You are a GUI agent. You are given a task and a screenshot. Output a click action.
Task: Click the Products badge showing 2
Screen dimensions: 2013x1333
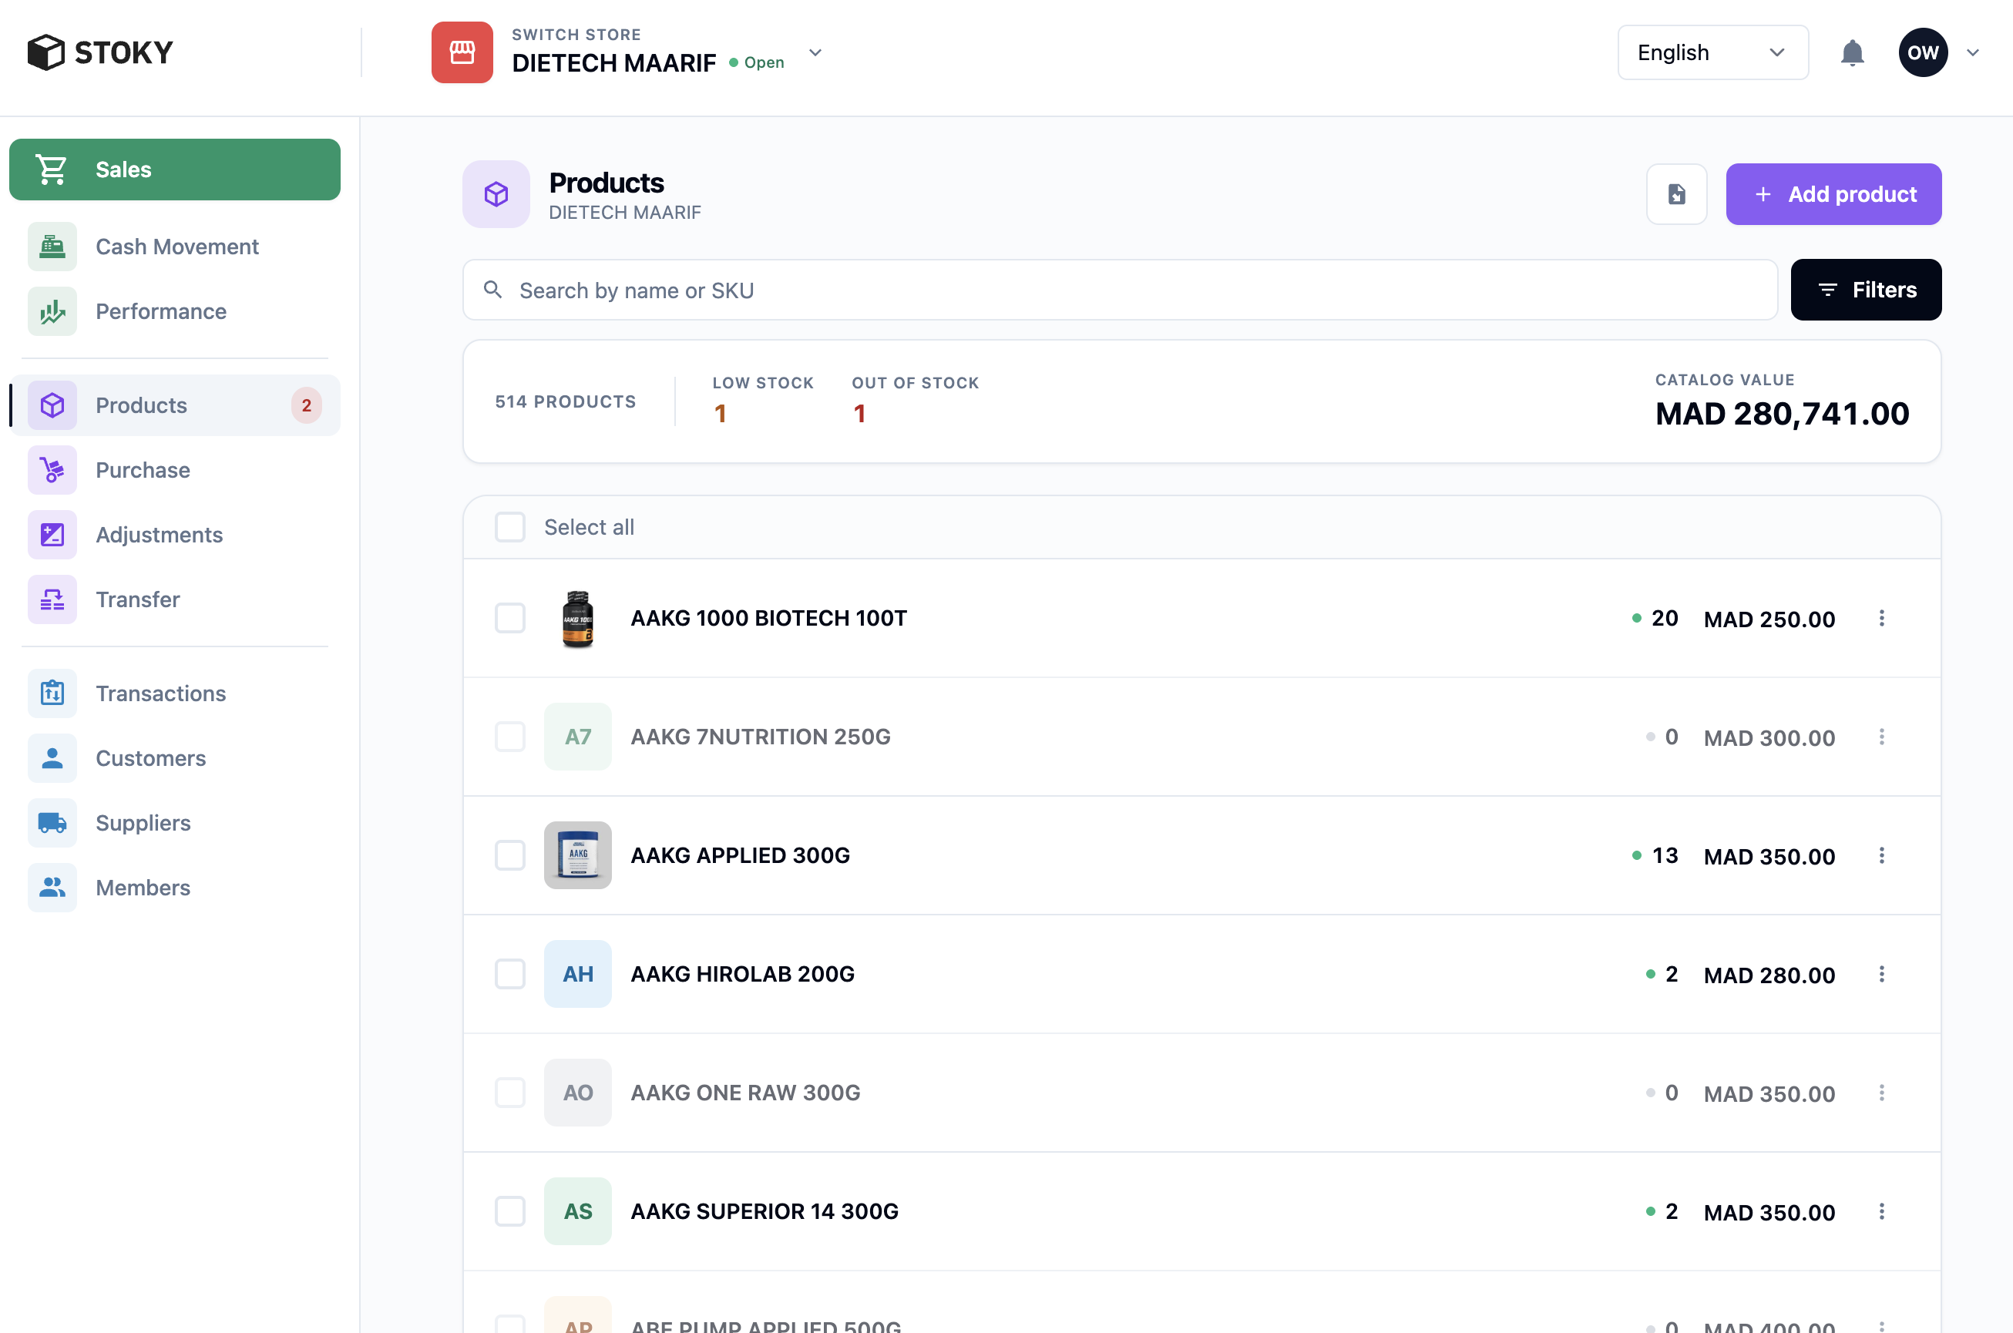tap(306, 405)
